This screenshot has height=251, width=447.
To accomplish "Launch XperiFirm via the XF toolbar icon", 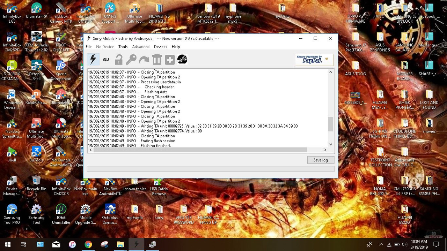I will (182, 60).
